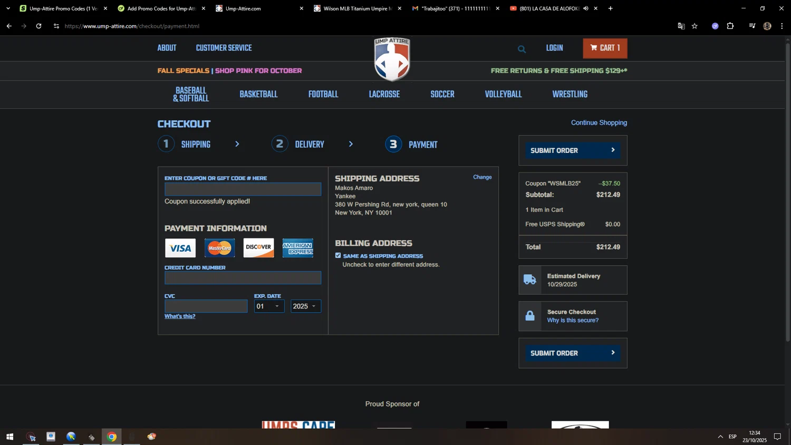Open the Volleyball category menu

click(504, 95)
